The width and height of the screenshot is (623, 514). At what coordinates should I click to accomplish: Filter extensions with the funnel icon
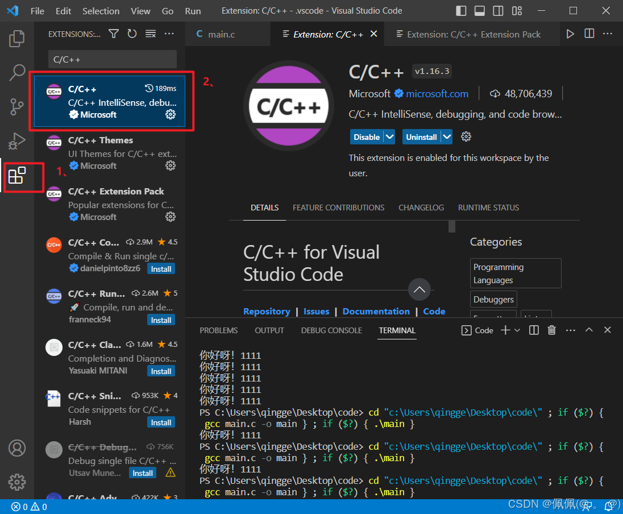(114, 34)
